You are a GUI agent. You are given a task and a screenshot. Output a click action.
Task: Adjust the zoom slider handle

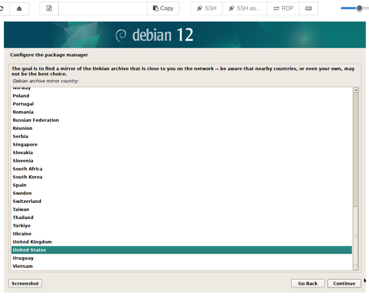[x=359, y=8]
